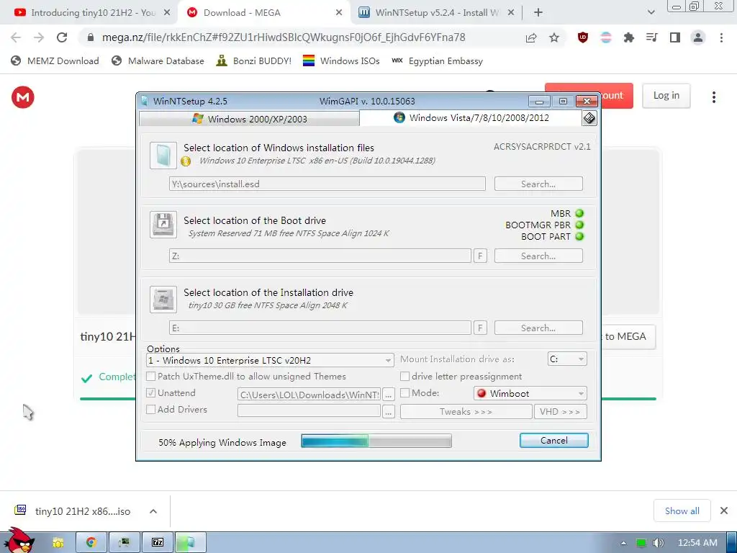The width and height of the screenshot is (737, 553).
Task: Expand the VHD >>> panel
Action: coord(560,411)
